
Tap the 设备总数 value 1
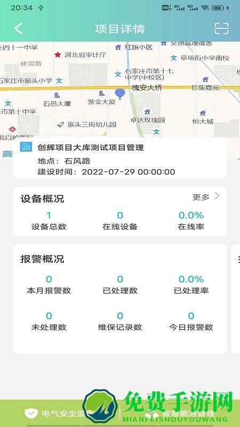pos(49,216)
